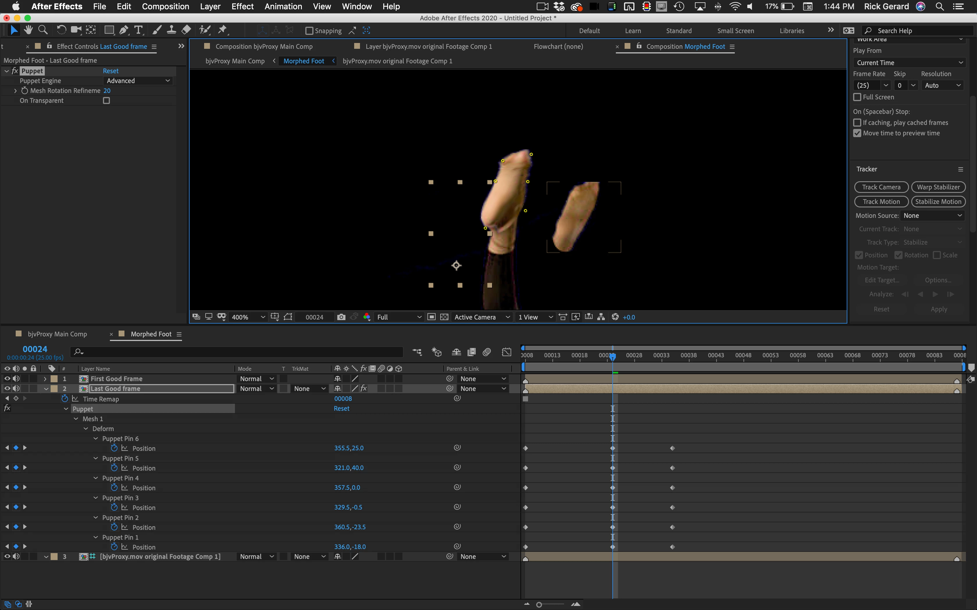Click the timeline search field
The height and width of the screenshot is (610, 977).
[x=238, y=352]
